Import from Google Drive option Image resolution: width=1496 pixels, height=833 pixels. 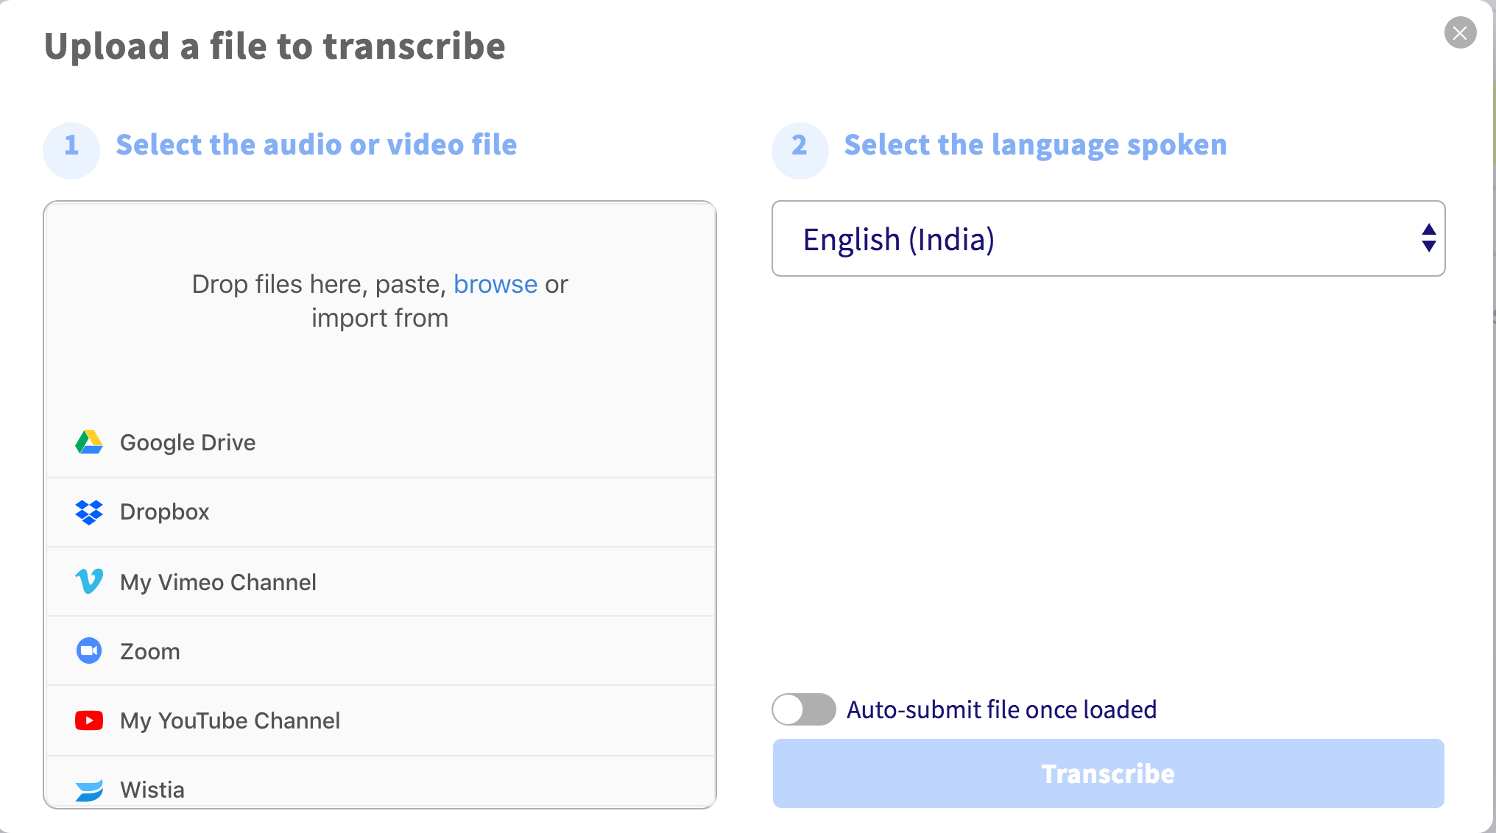188,442
